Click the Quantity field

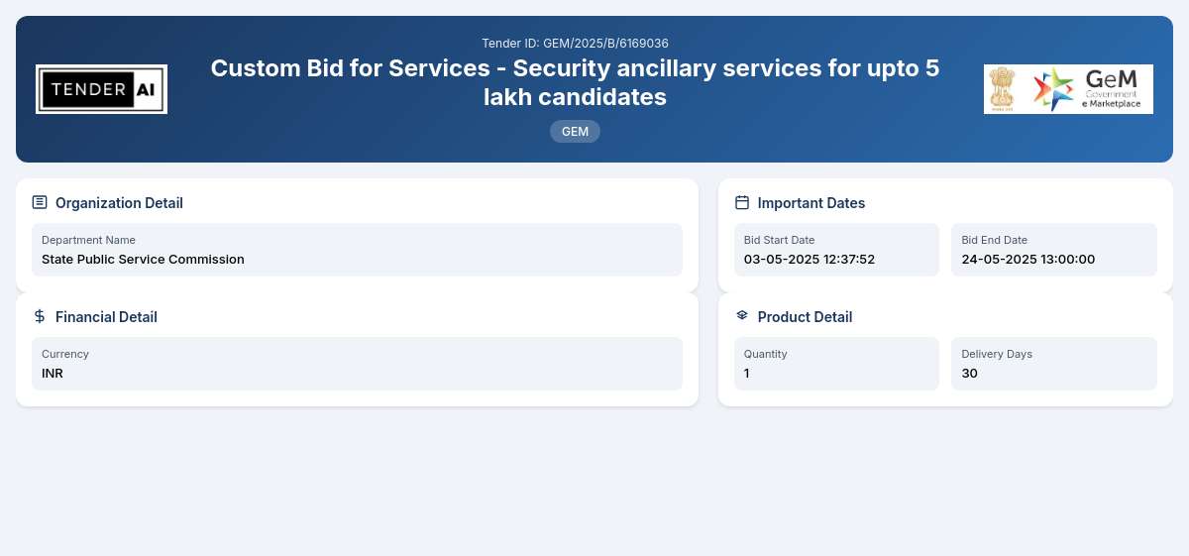point(836,364)
